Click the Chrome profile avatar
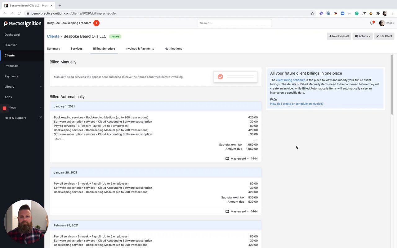The image size is (397, 248). 385,13
